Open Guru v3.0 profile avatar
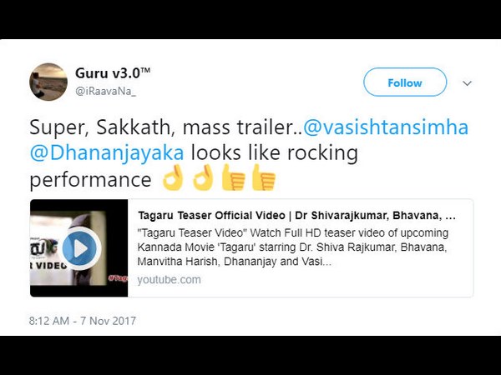 point(48,82)
